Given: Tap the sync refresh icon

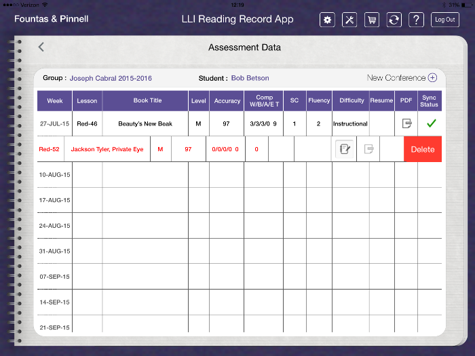Looking at the screenshot, I should pos(394,20).
